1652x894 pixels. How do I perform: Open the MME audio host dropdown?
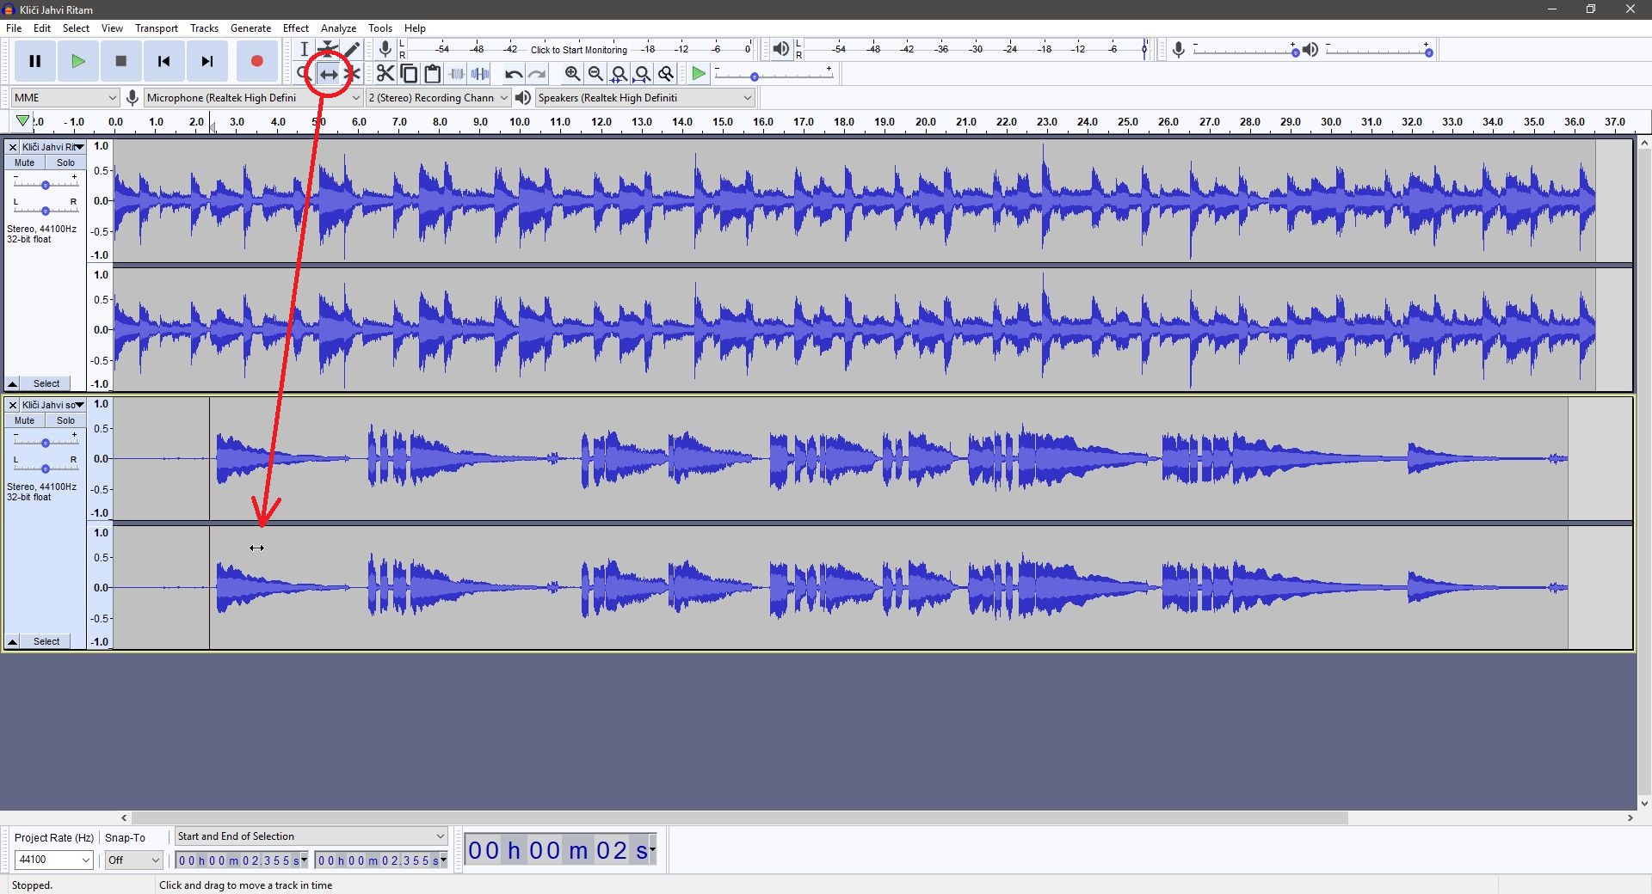tap(65, 97)
